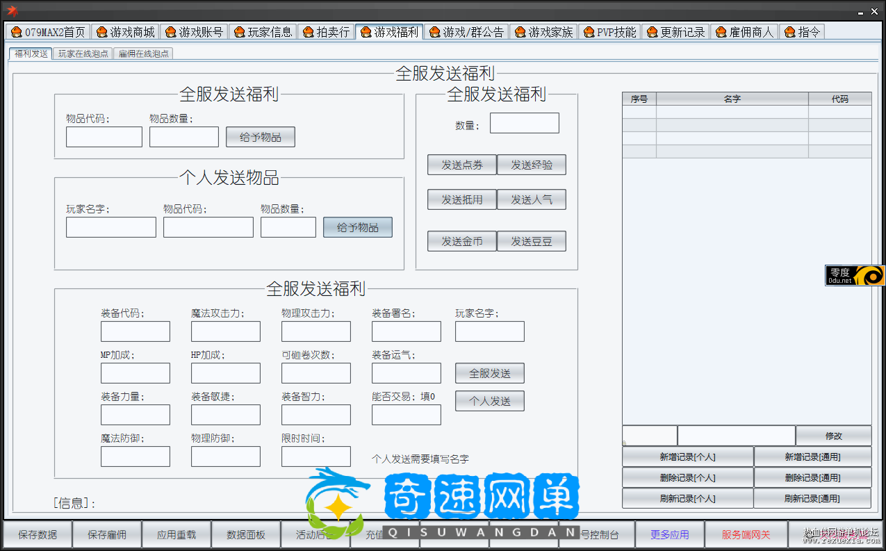Viewport: 886px width, 551px height.
Task: Click the red 服务端网关 button
Action: point(746,534)
